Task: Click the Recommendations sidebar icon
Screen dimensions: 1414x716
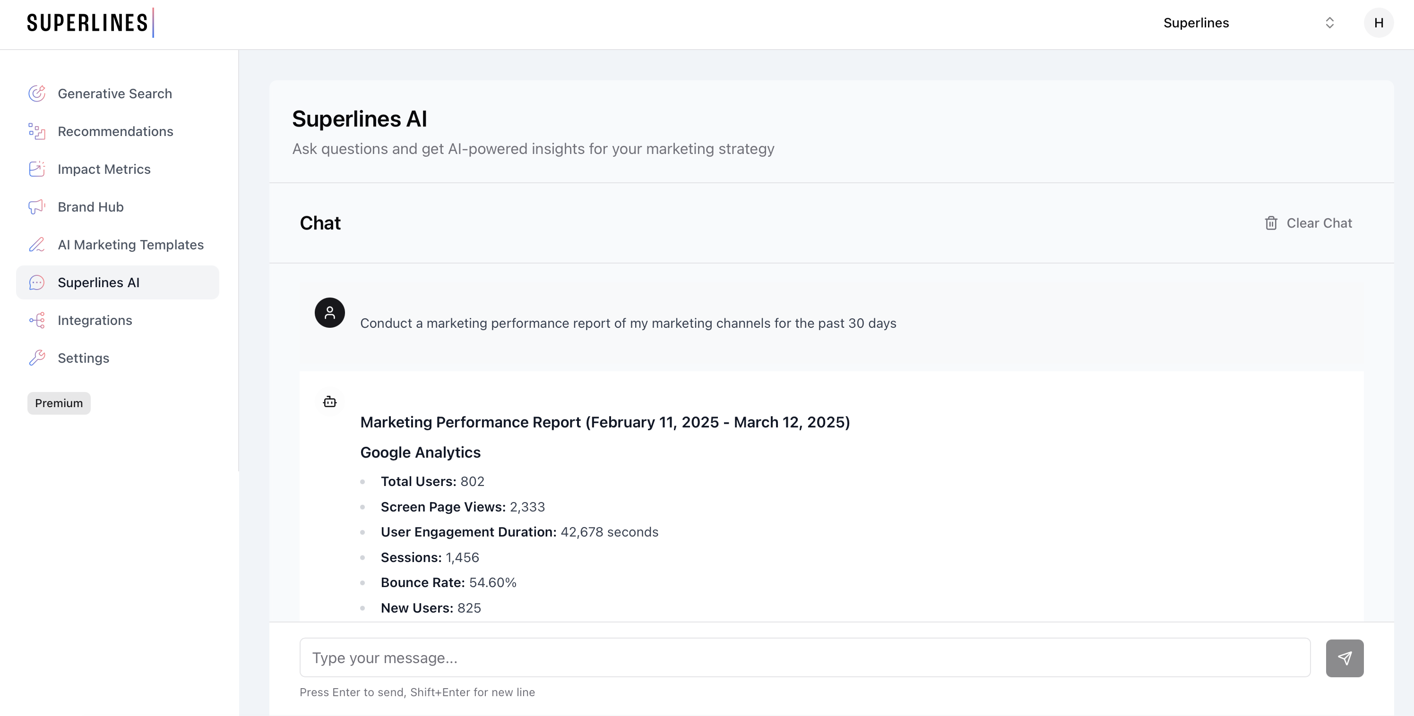Action: click(x=37, y=132)
